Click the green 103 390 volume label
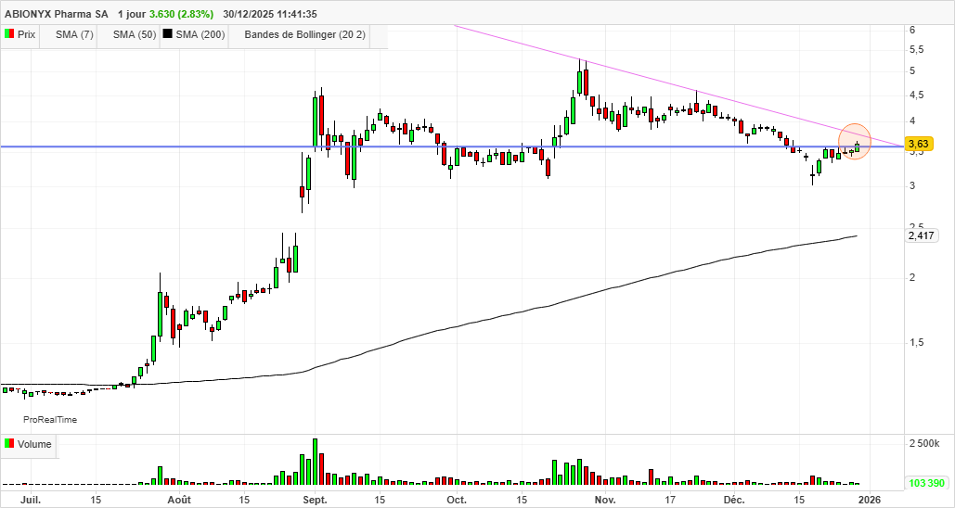 (x=926, y=484)
